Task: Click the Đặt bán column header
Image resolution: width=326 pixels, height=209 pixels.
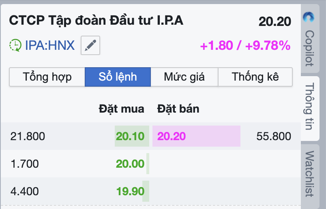Action: (x=178, y=109)
